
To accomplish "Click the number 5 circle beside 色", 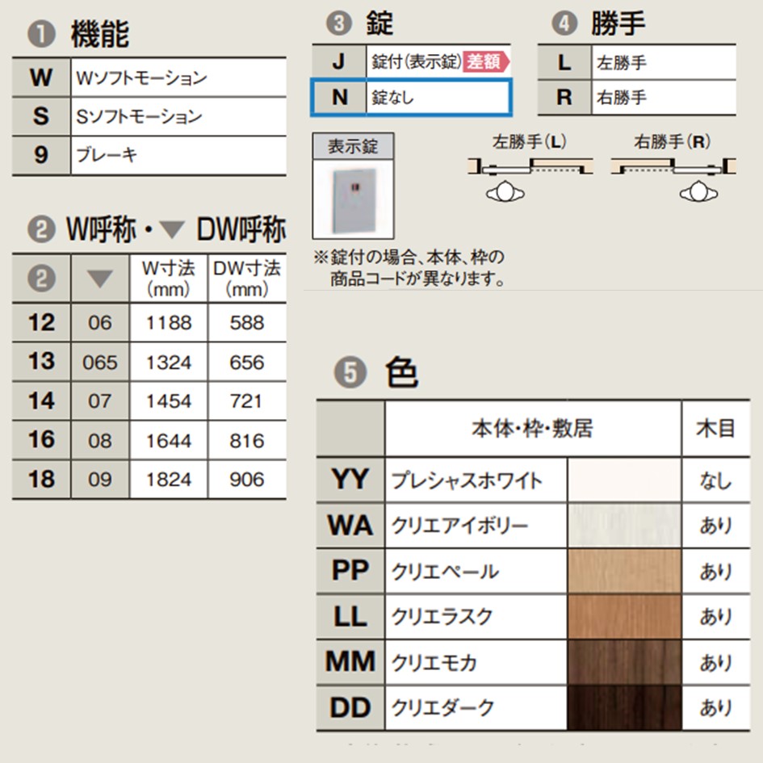I will point(350,372).
